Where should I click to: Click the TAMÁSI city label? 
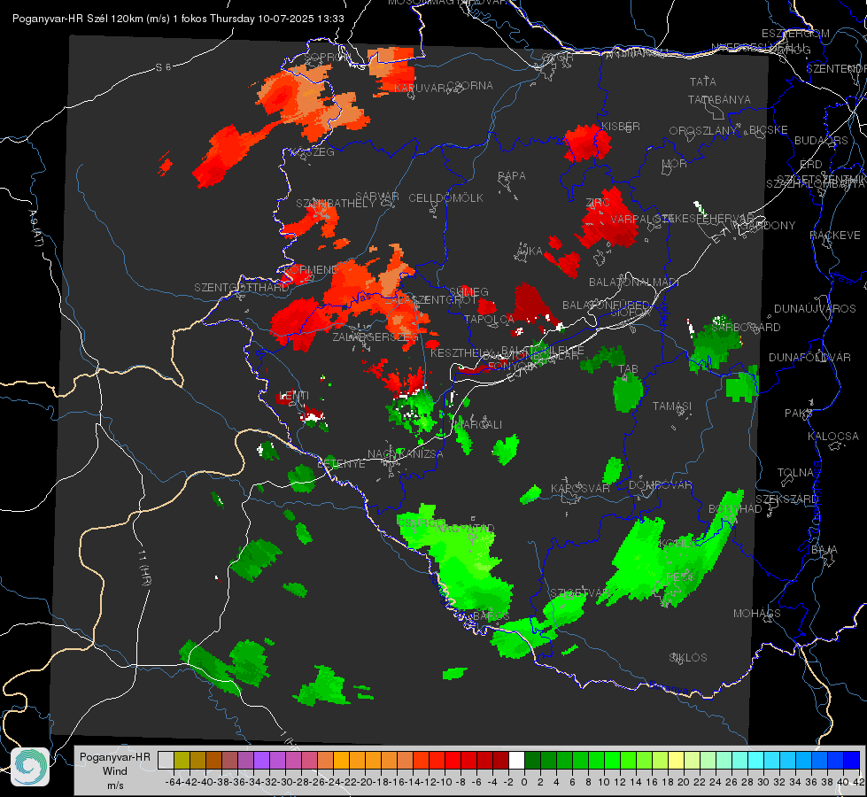pos(672,406)
